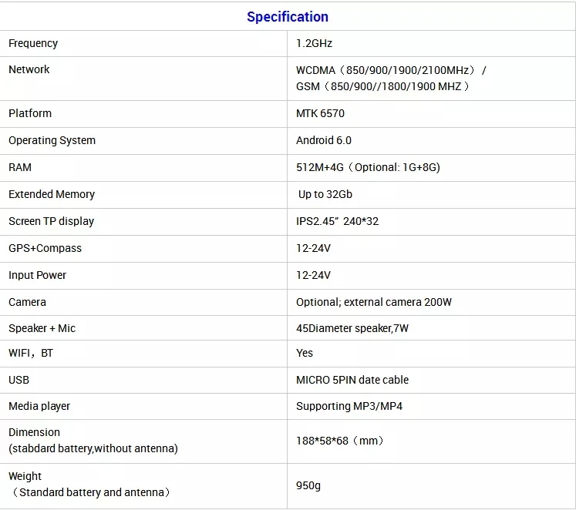Select the "Input Power" label
This screenshot has height=510, width=576.
click(37, 275)
